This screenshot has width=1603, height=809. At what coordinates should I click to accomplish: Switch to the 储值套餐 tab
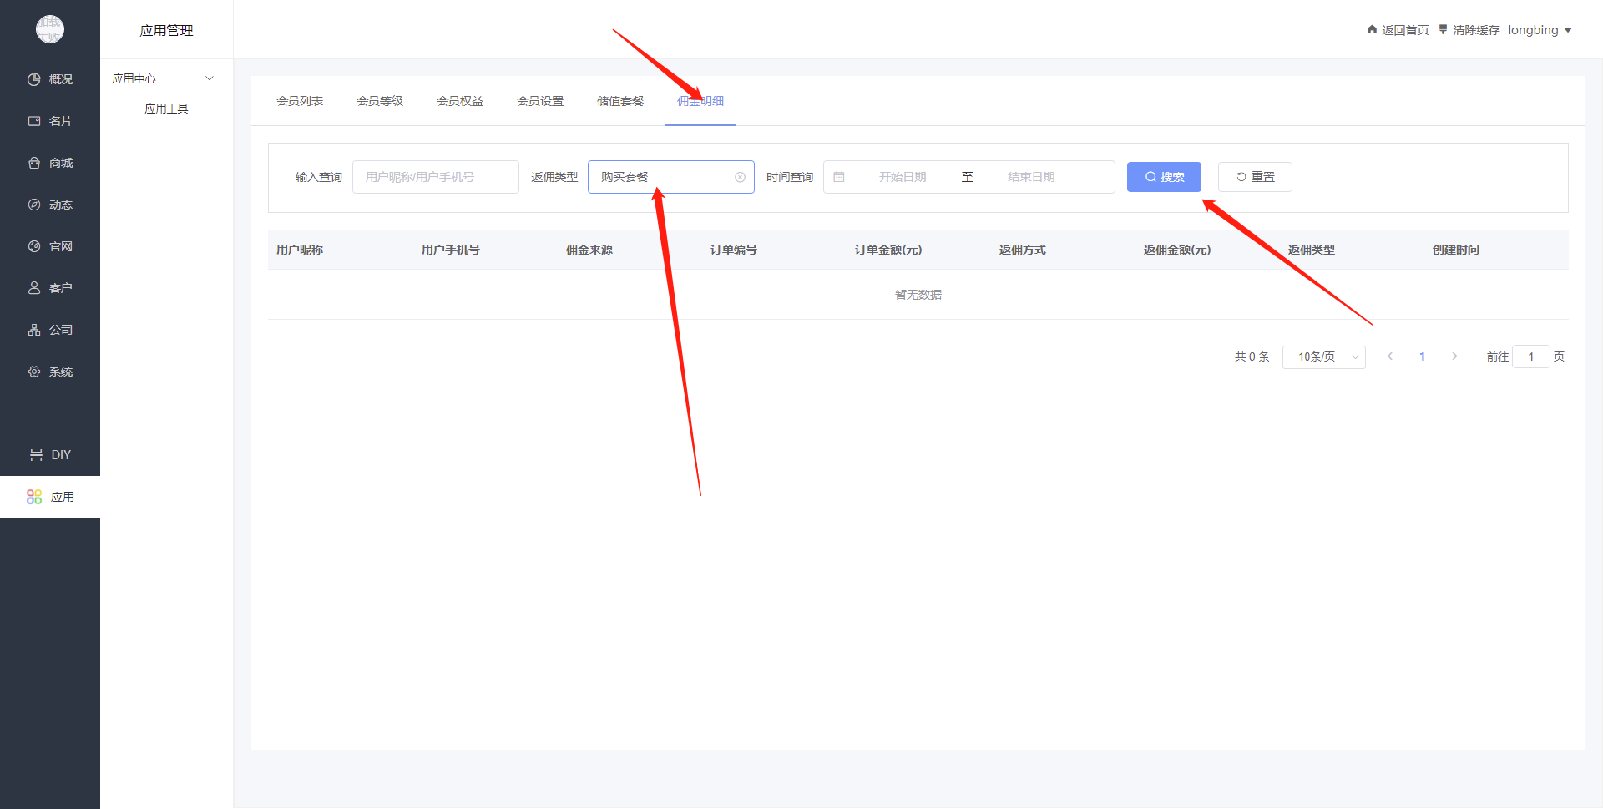(620, 101)
